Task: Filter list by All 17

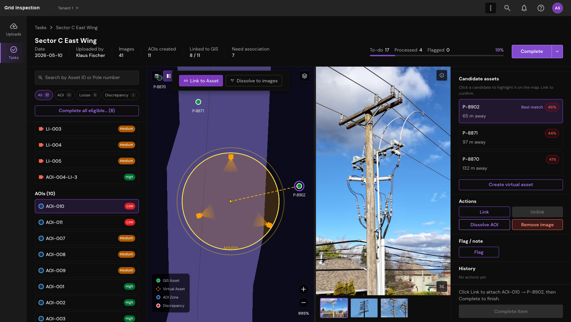Action: coord(44,95)
